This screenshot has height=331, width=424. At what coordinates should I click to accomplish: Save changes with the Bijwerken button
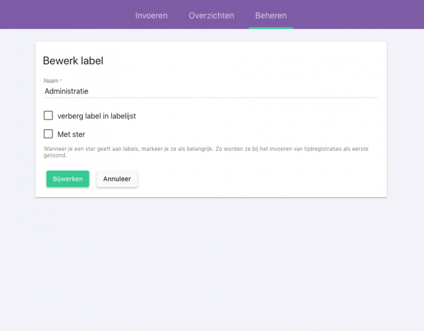click(x=68, y=179)
